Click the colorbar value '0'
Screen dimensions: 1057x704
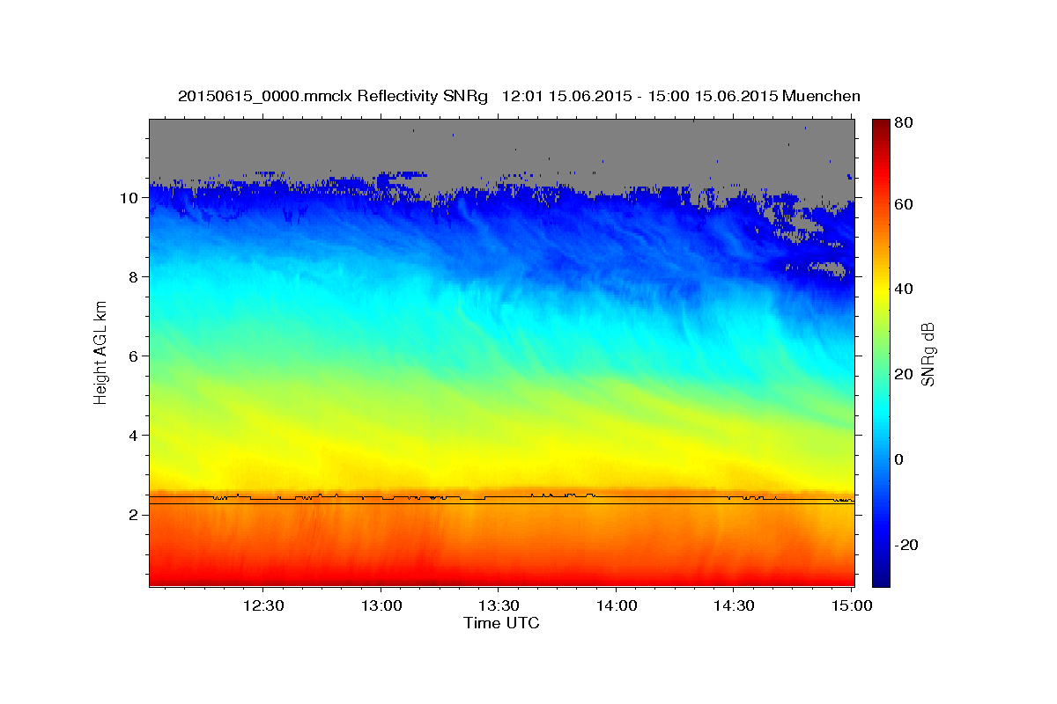pyautogui.click(x=901, y=460)
